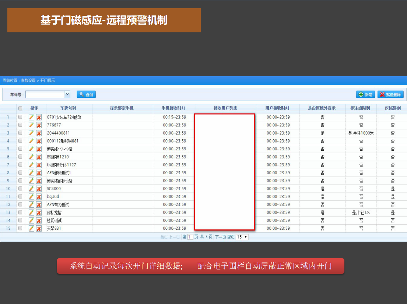Toggle the select-all checkbox in table header
Screen dimensions: 407x304
(20, 108)
